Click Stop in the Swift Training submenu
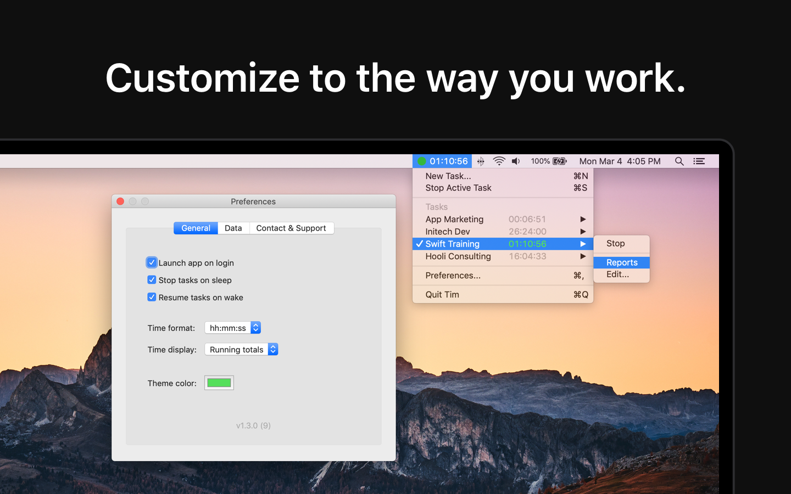Screen dimensions: 791x494 [615, 243]
